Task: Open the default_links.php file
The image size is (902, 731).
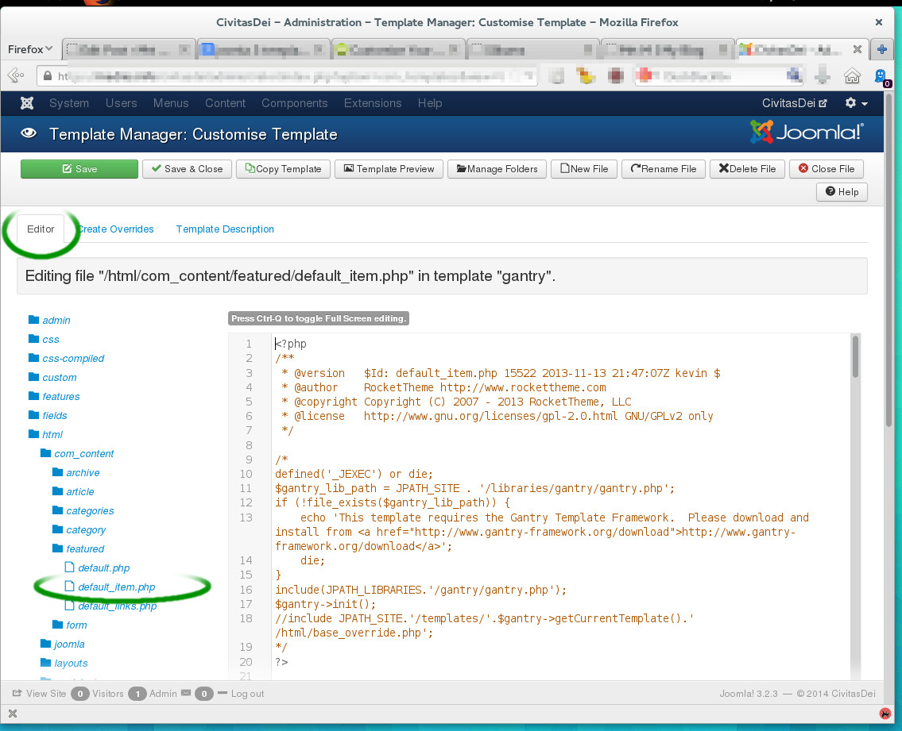Action: tap(110, 606)
